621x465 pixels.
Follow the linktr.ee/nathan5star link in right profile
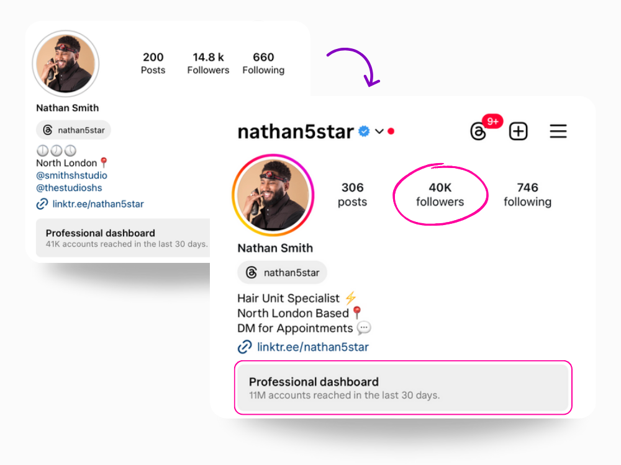click(313, 347)
